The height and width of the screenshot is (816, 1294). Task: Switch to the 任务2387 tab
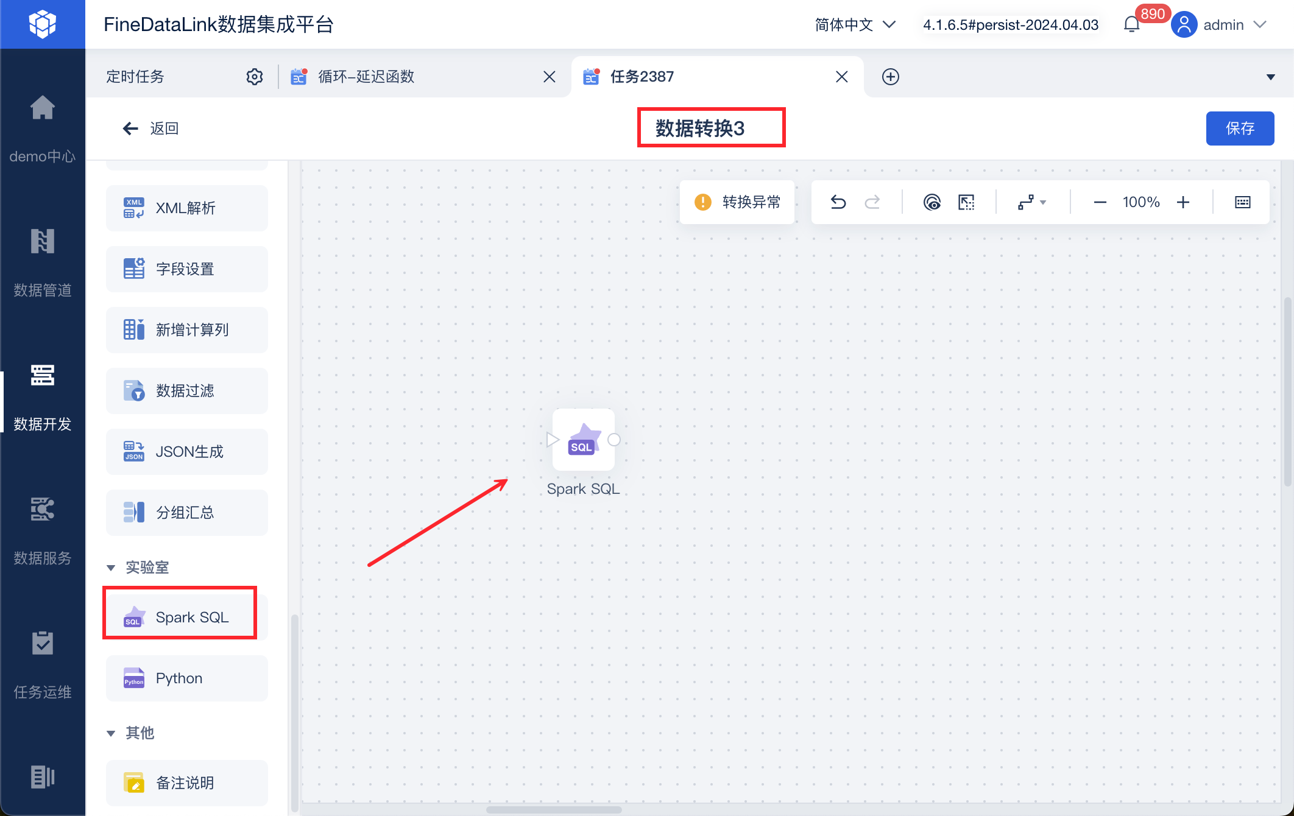[x=642, y=77]
